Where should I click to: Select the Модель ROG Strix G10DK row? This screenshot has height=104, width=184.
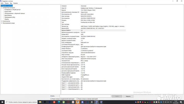pyautogui.click(x=94, y=20)
